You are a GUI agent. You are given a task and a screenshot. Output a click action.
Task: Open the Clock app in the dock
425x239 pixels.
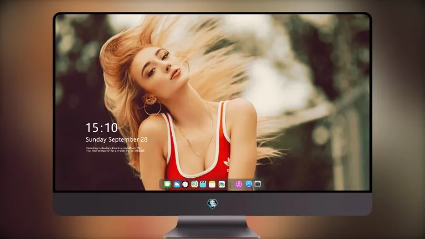[x=185, y=184]
